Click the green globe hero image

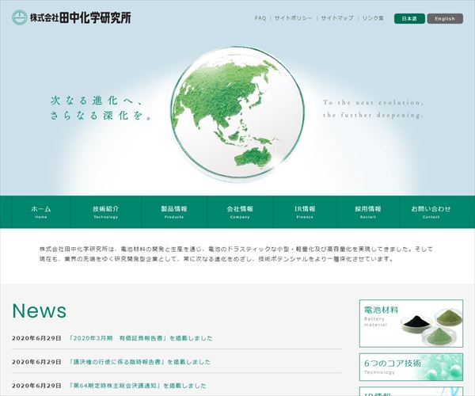[237, 114]
